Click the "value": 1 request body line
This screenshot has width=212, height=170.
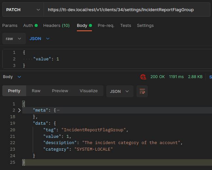46,59
